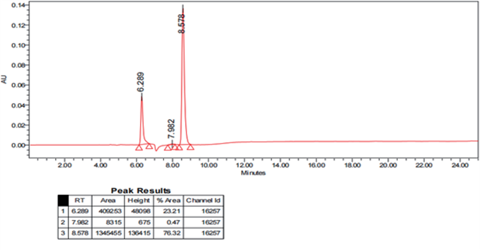480x250 pixels.
Task: Click the Height column header
Action: 139,201
